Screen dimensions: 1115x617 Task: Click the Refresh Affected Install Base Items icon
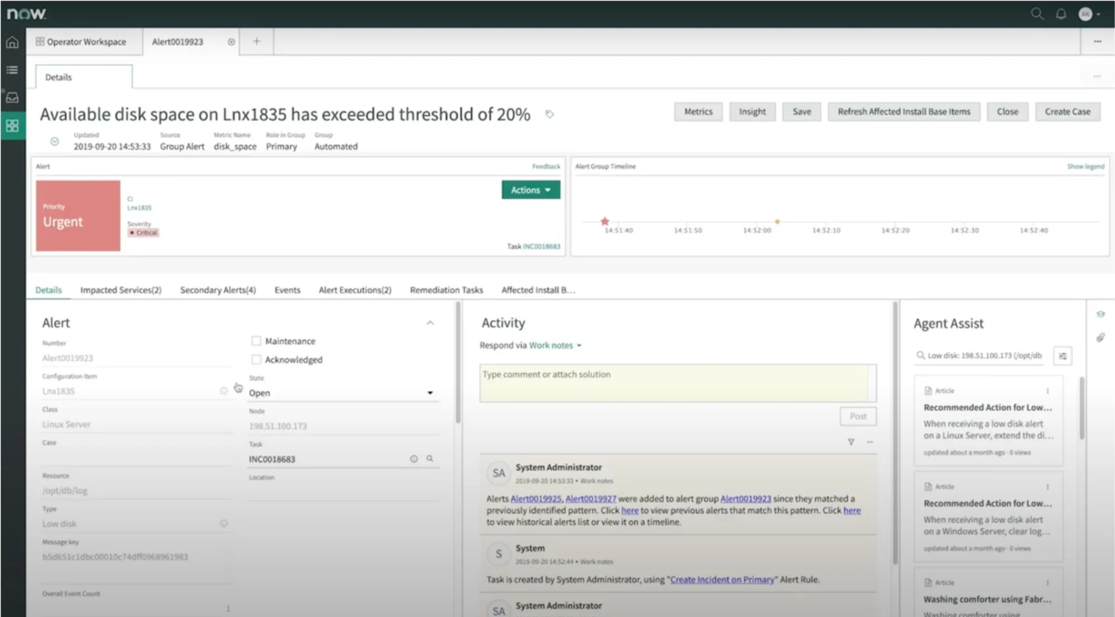tap(903, 111)
